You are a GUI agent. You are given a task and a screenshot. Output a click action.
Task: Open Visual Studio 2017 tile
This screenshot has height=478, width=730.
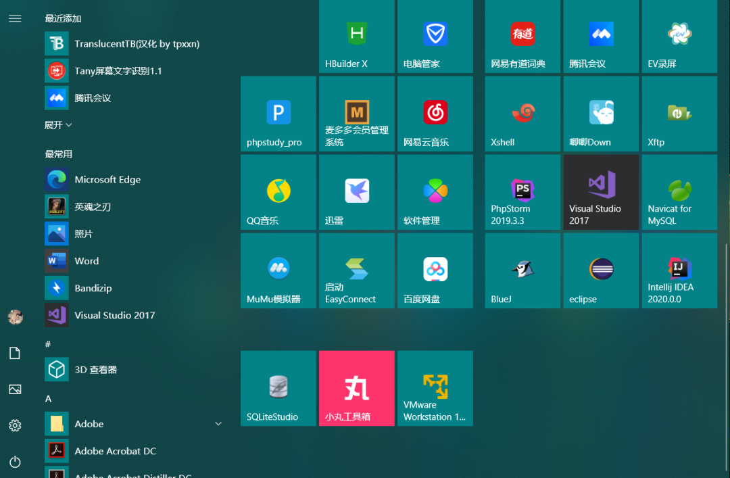601,192
